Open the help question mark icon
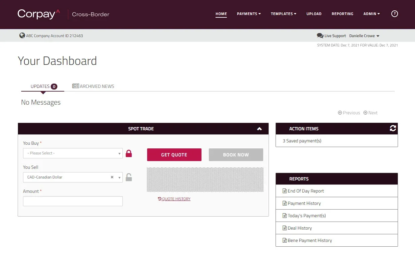This screenshot has height=255, width=415. (394, 14)
